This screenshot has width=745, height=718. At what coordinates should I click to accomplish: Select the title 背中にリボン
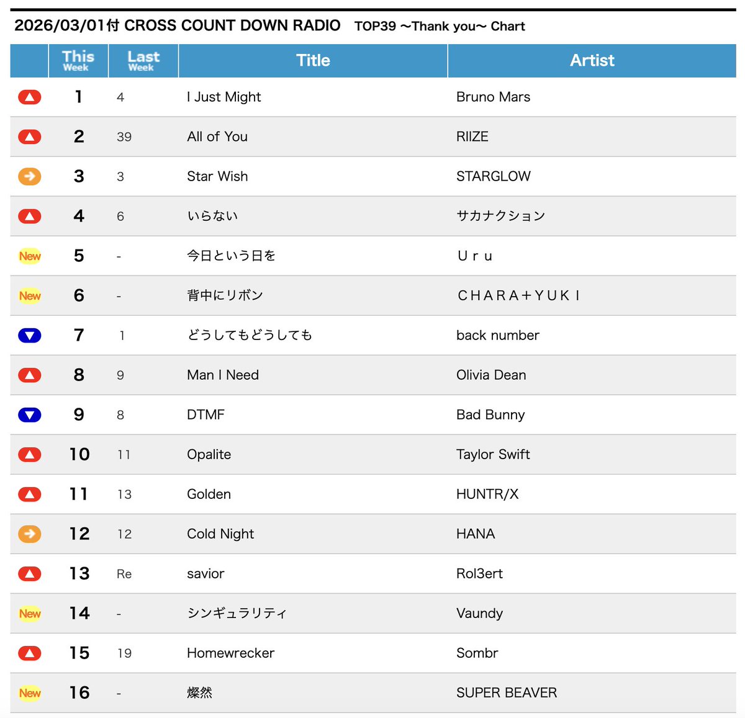click(x=225, y=295)
